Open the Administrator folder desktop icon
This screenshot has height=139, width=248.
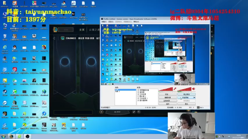coord(5,4)
